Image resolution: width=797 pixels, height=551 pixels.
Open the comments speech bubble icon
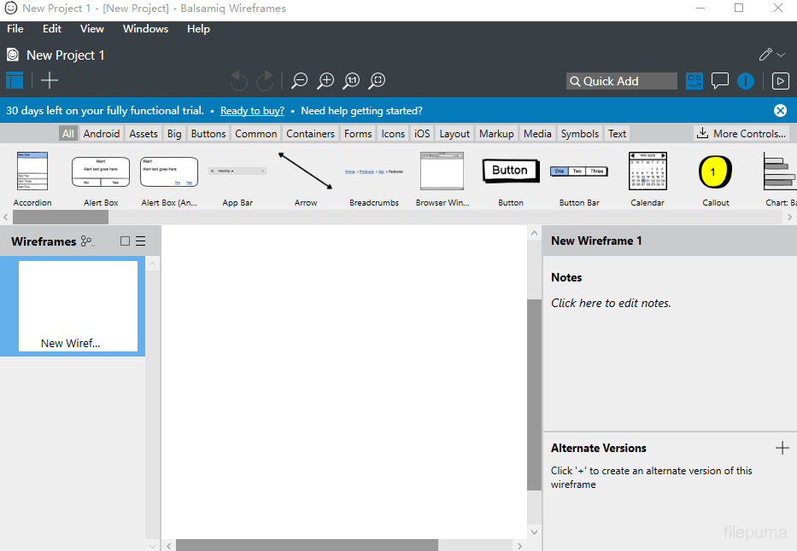(x=720, y=81)
